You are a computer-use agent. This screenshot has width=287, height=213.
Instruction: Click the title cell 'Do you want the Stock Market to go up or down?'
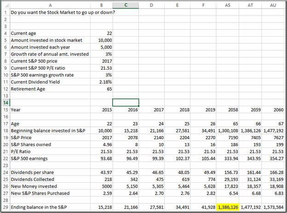click(x=63, y=12)
